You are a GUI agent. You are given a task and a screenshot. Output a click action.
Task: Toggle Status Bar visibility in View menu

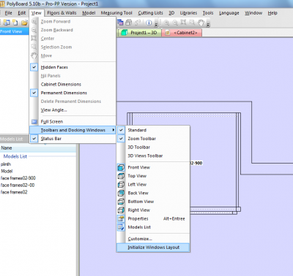pyautogui.click(x=34, y=139)
